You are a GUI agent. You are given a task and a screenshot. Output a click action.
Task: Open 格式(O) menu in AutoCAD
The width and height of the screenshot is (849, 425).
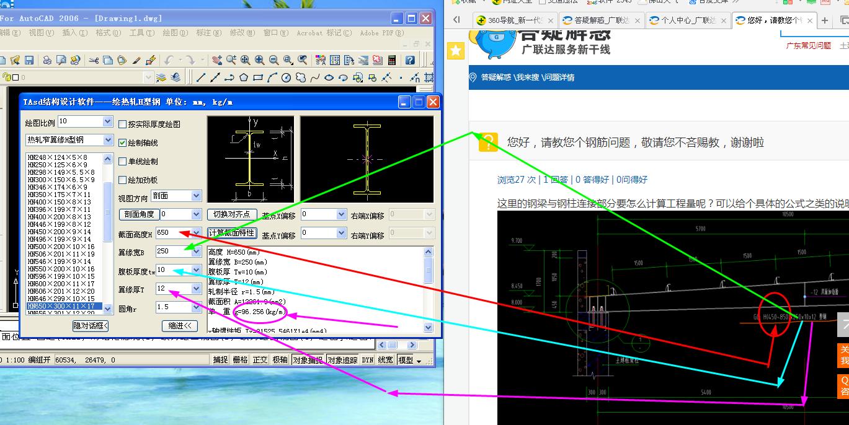pos(109,33)
